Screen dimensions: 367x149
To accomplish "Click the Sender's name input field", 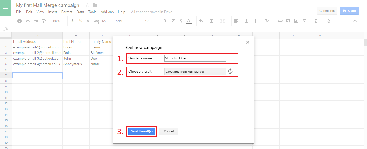I will (195, 58).
